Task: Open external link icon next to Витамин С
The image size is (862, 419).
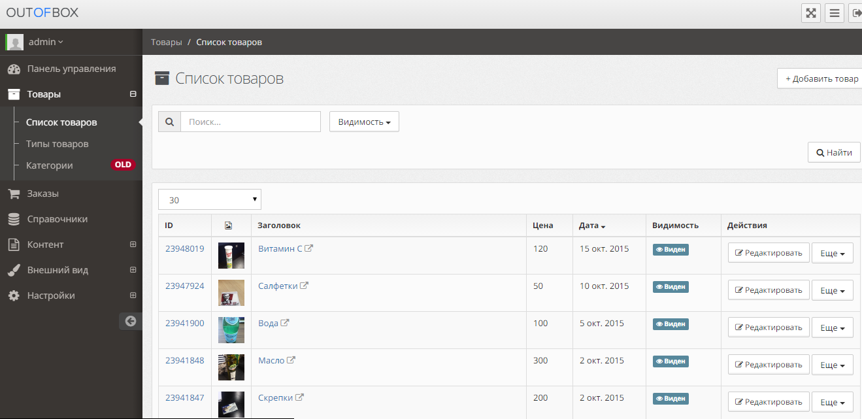Action: [308, 248]
